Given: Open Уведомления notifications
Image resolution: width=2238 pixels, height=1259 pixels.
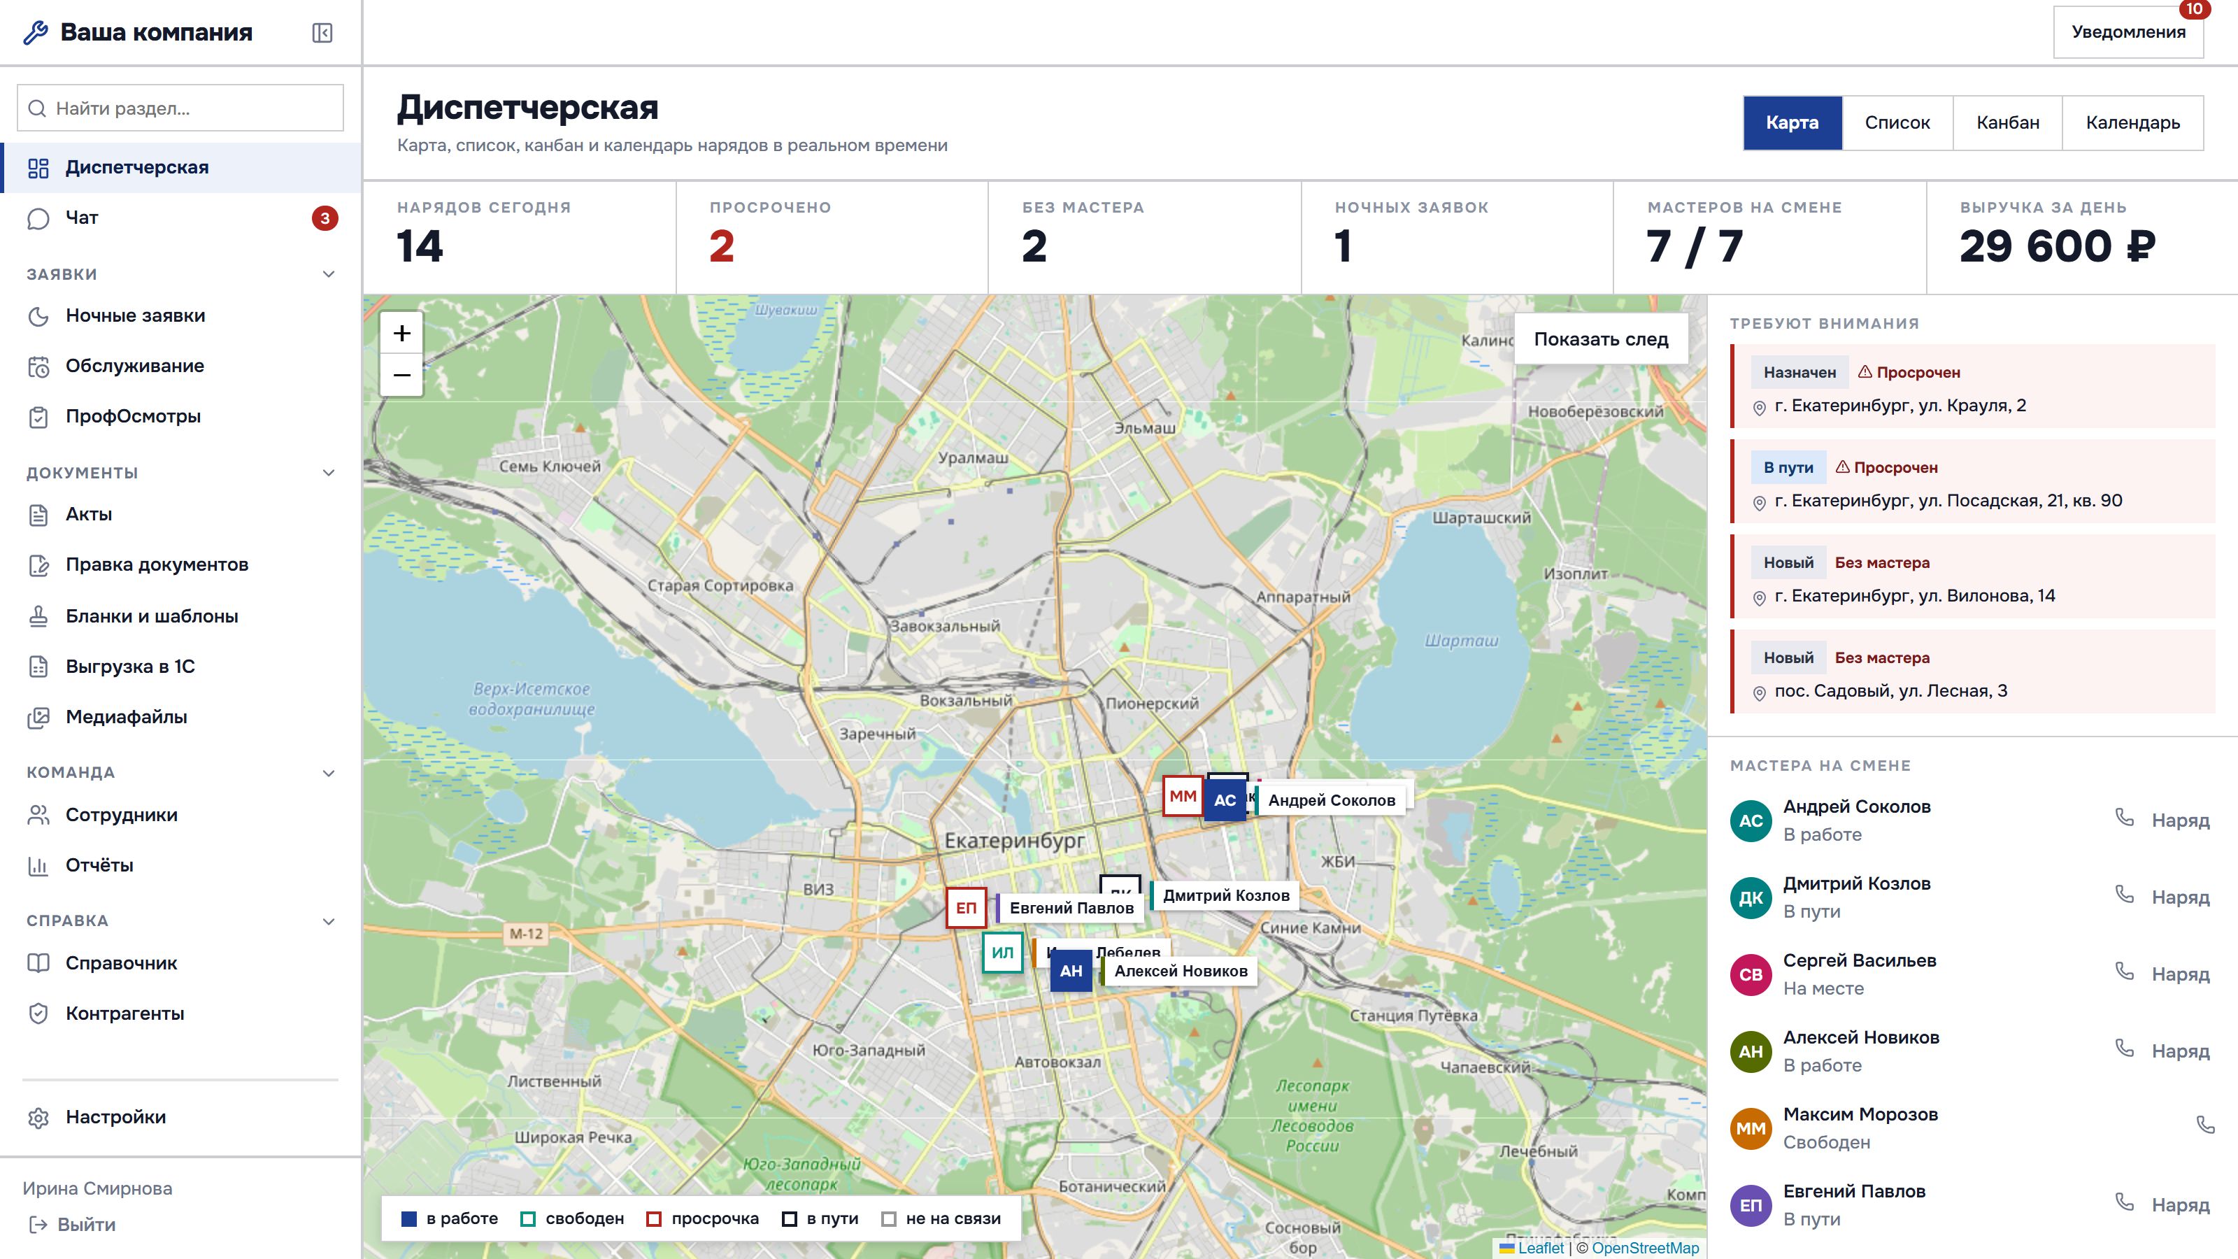Looking at the screenshot, I should click(x=2128, y=33).
